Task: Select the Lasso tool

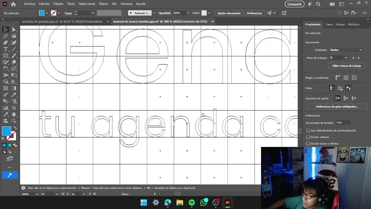Action: click(x=14, y=36)
